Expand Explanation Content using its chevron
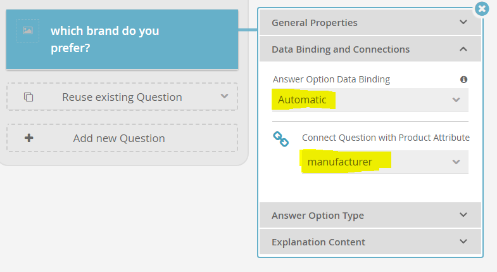 [463, 242]
